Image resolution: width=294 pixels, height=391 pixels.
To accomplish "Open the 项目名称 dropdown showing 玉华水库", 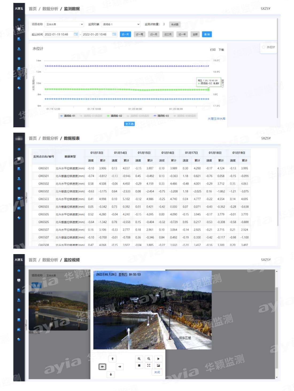I will [x=64, y=24].
